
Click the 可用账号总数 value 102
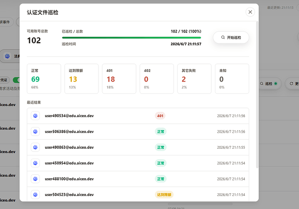pos(34,40)
